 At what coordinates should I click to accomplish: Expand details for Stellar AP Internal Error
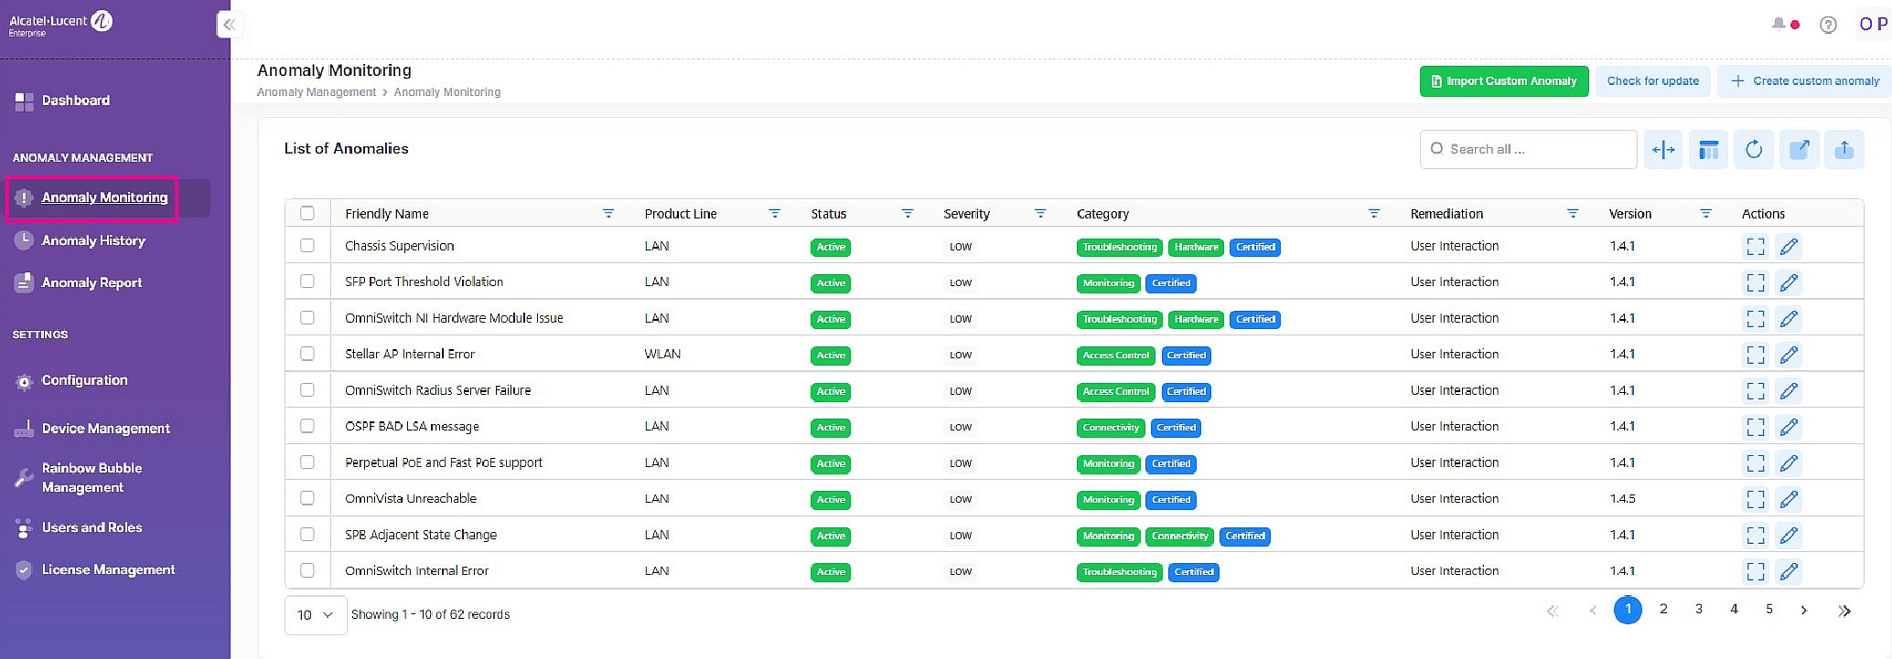1755,355
